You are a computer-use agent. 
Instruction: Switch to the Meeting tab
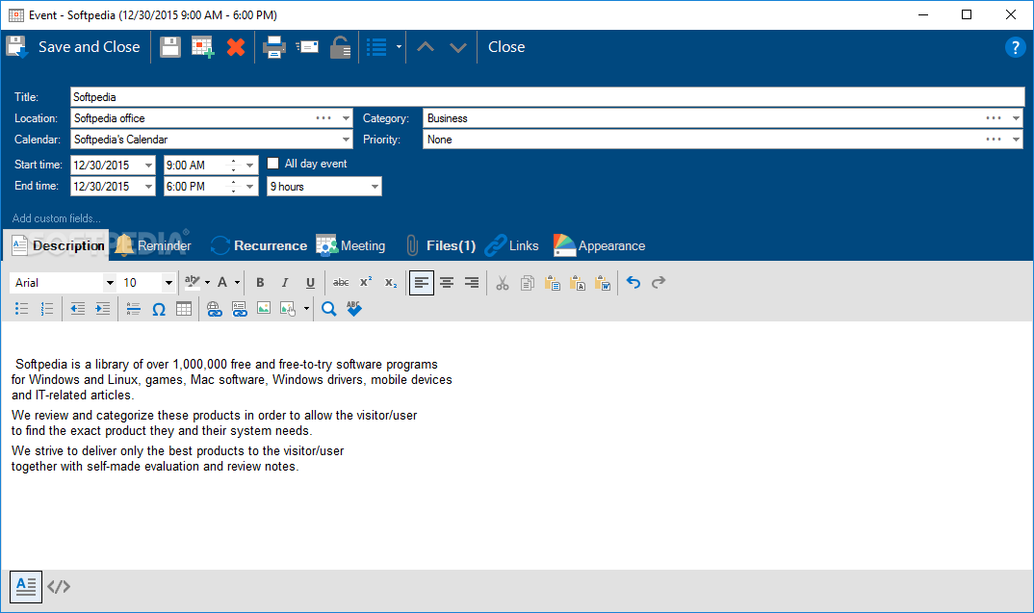pyautogui.click(x=350, y=245)
